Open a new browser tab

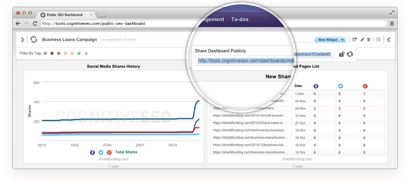coord(100,15)
